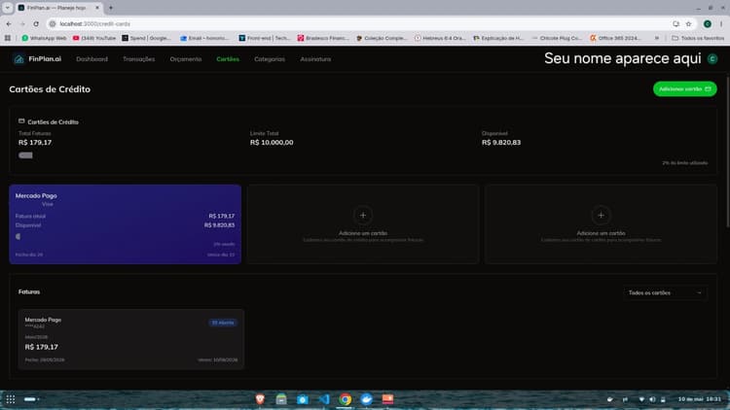Bookmark this page with the star icon
This screenshot has width=730, height=410.
point(688,23)
